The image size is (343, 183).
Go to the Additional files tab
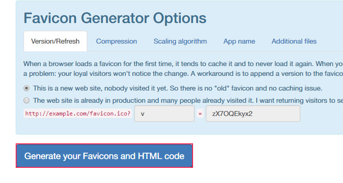294,41
